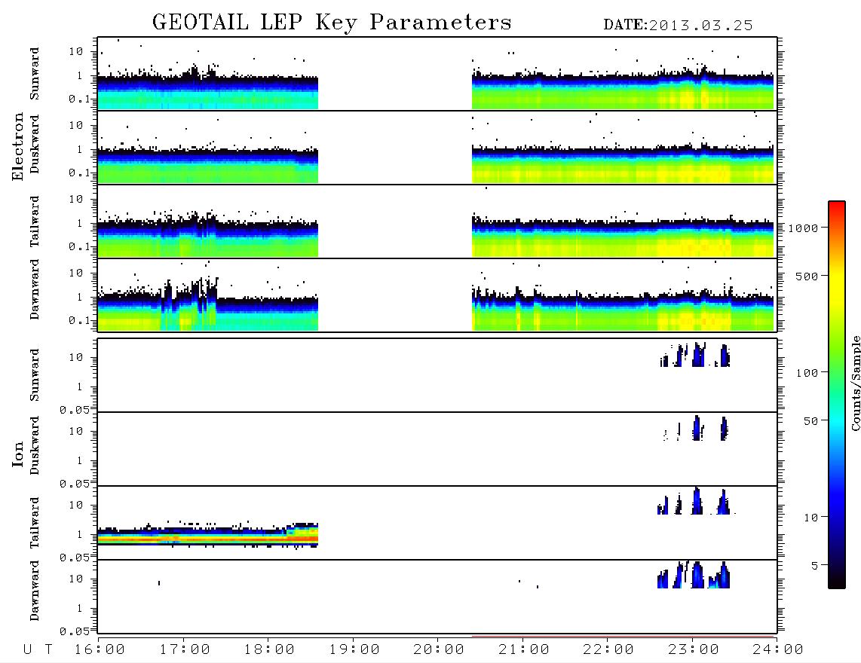Click the "18:00" time tick label

[x=269, y=650]
